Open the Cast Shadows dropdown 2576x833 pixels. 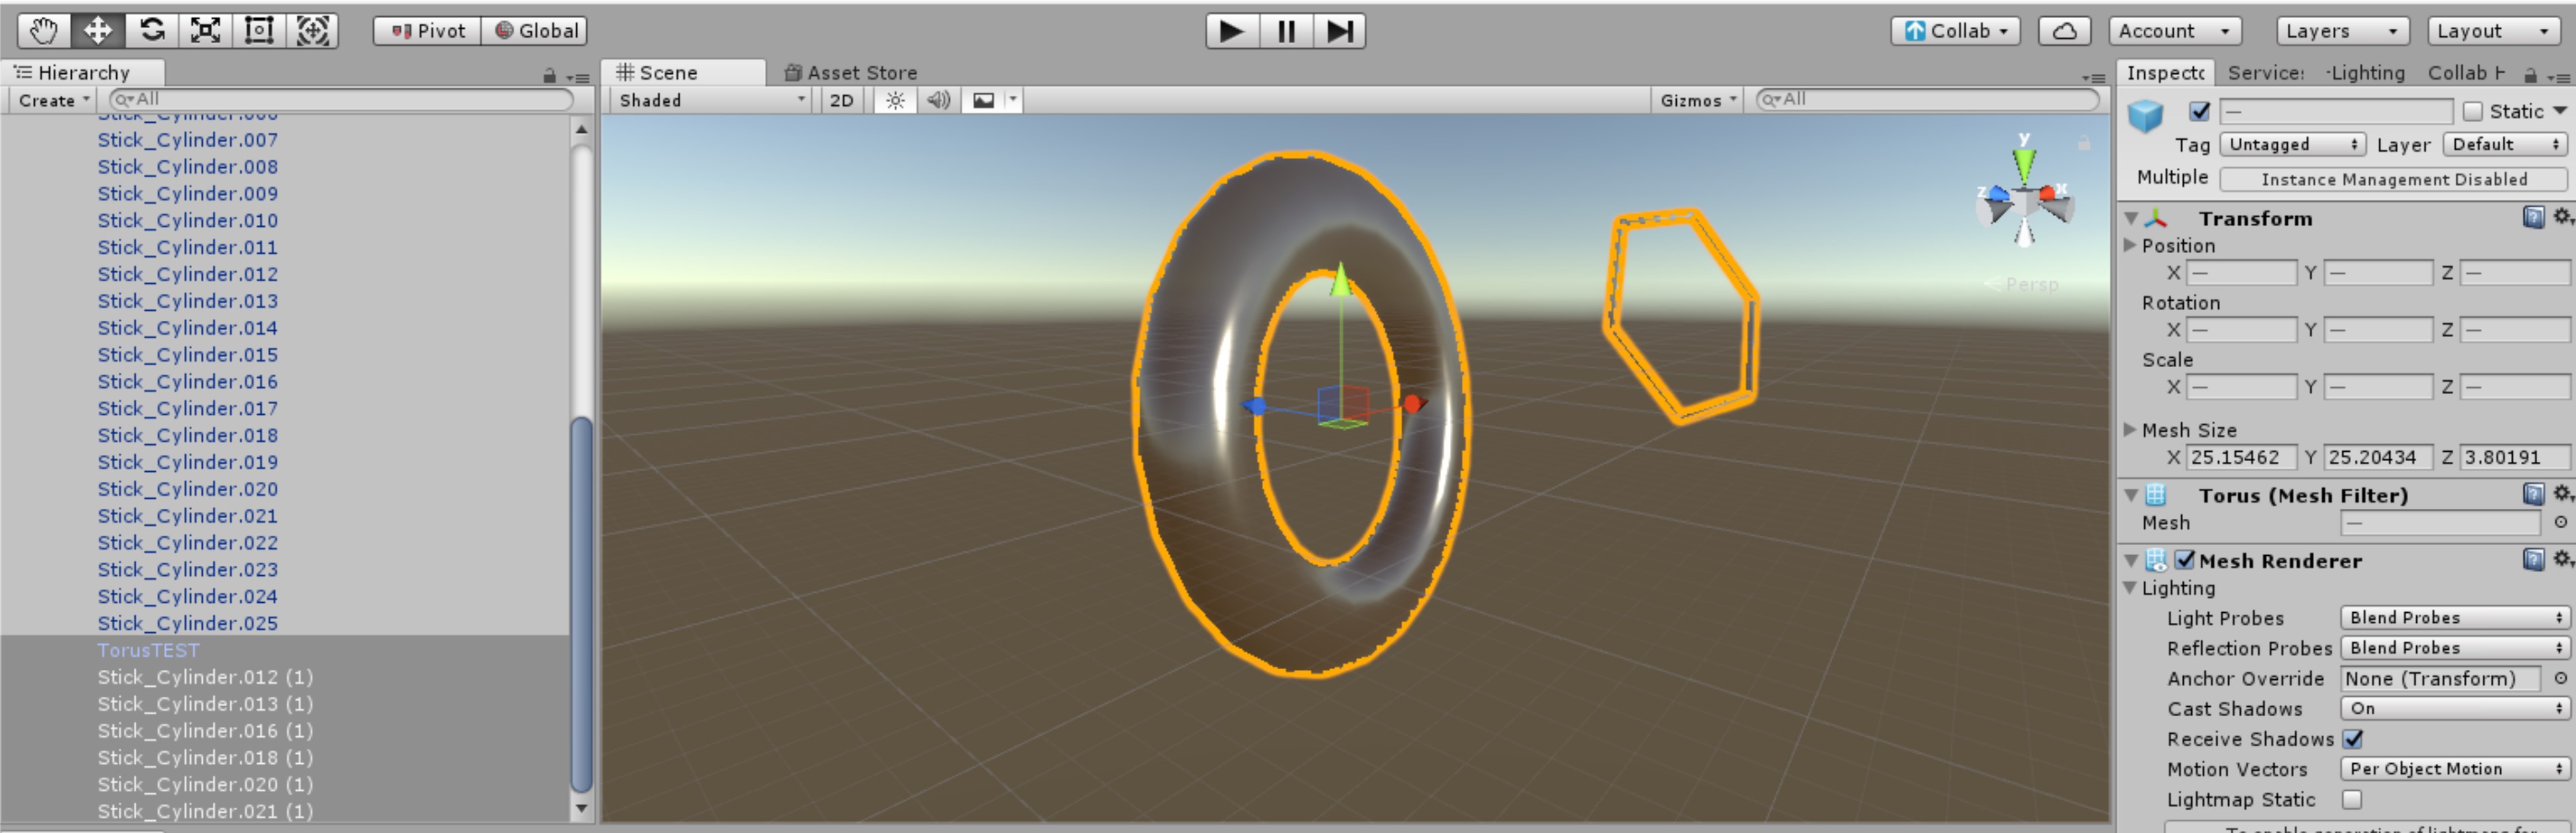[x=2454, y=708]
